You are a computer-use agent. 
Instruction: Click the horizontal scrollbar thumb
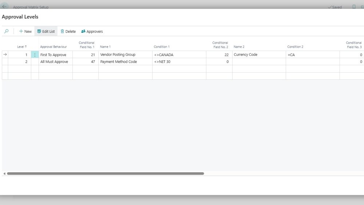106,173
